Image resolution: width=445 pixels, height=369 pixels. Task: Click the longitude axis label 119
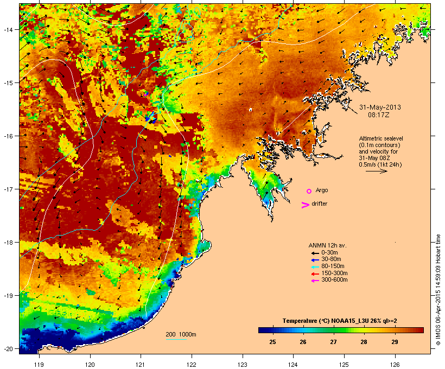point(39,365)
